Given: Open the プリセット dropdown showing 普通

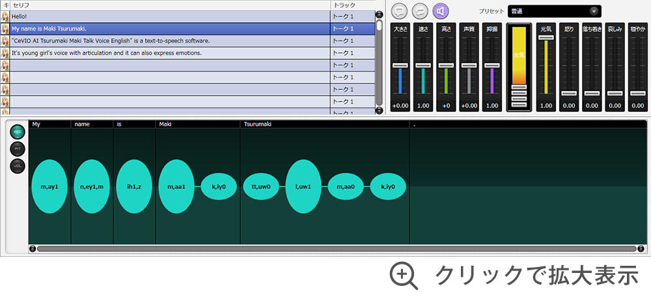Looking at the screenshot, I should tap(554, 11).
